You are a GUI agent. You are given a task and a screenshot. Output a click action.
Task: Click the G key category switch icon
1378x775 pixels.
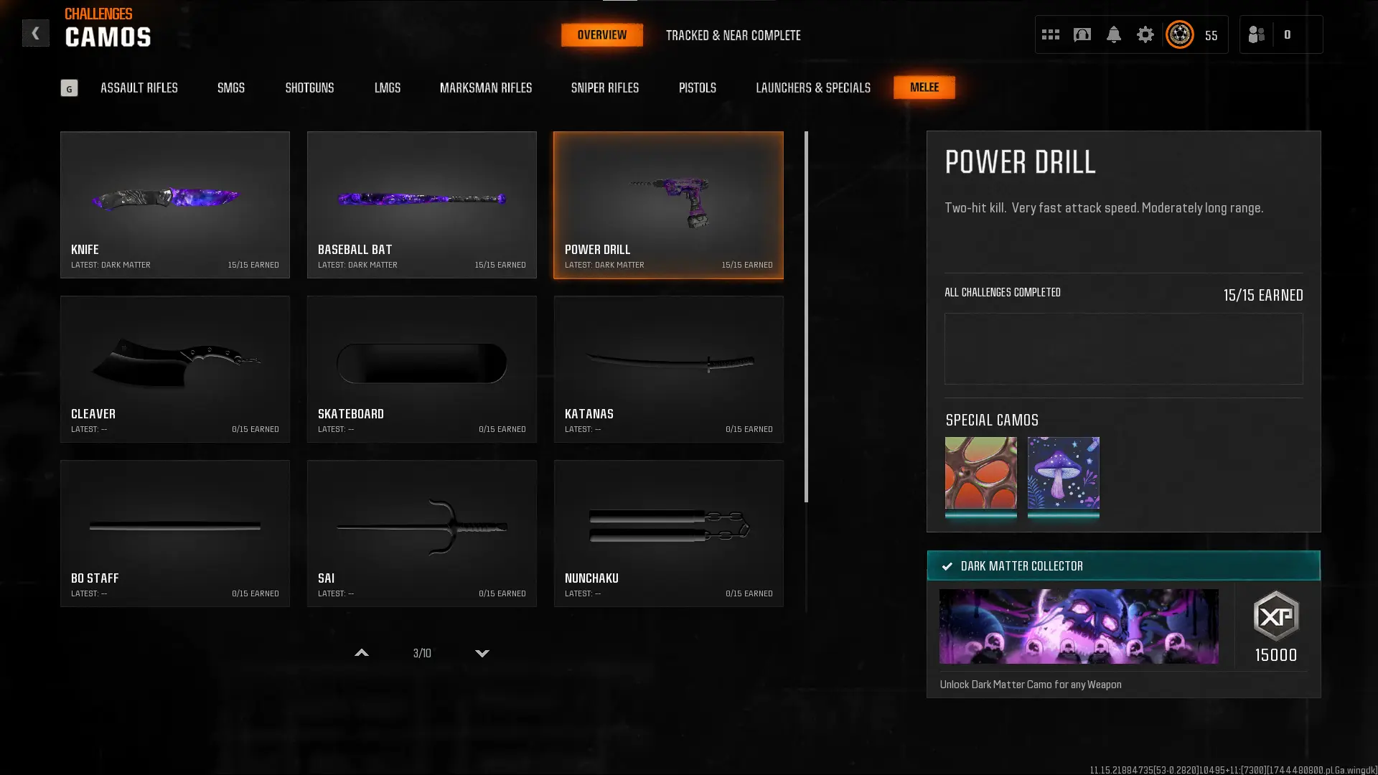(x=69, y=88)
